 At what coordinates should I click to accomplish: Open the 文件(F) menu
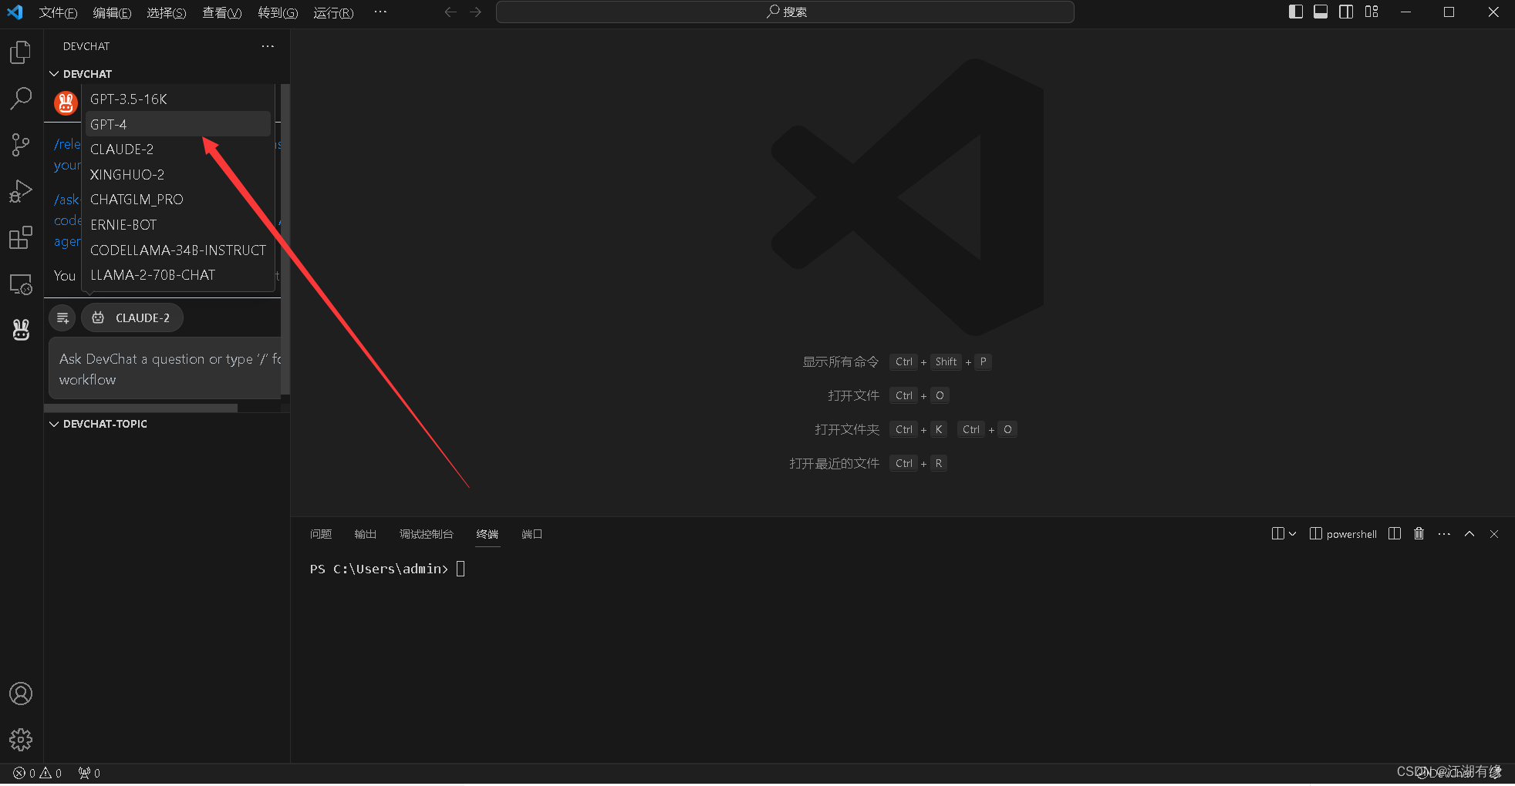[58, 12]
